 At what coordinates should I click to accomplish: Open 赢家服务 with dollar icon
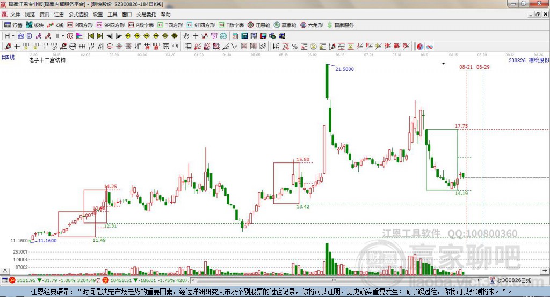pos(340,25)
